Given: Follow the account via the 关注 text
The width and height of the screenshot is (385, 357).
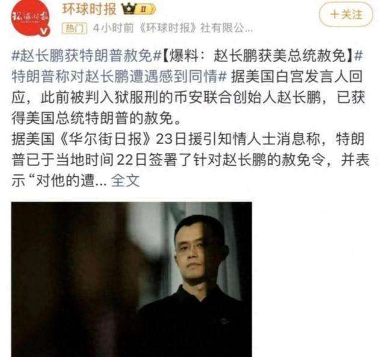Looking at the screenshot, I should coord(352,14).
